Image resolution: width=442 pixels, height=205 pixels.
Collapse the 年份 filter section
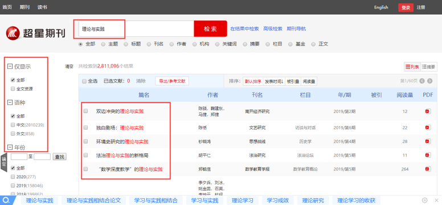point(10,147)
